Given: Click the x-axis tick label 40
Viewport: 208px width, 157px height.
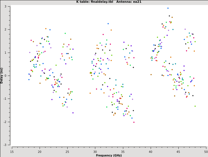Looking at the screenshot, I should coord(150,152).
